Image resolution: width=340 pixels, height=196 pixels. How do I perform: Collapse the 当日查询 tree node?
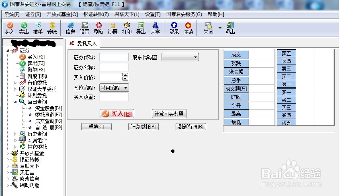click(x=15, y=102)
